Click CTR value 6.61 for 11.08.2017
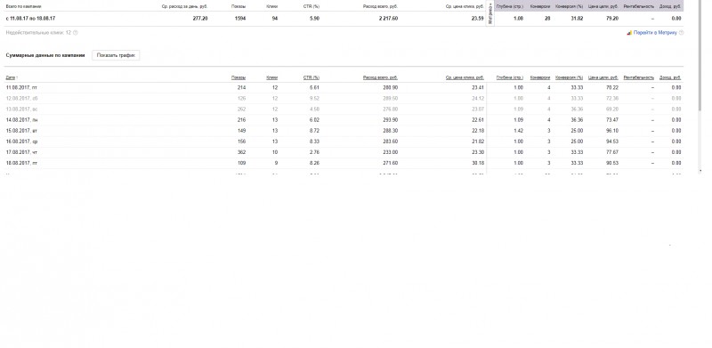Screen dimensions: 712x348 (x=314, y=88)
